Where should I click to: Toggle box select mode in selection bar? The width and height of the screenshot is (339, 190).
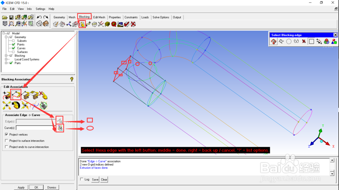312,41
